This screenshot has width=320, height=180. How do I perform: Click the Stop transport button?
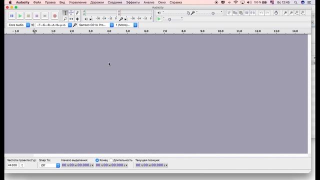click(x=28, y=15)
